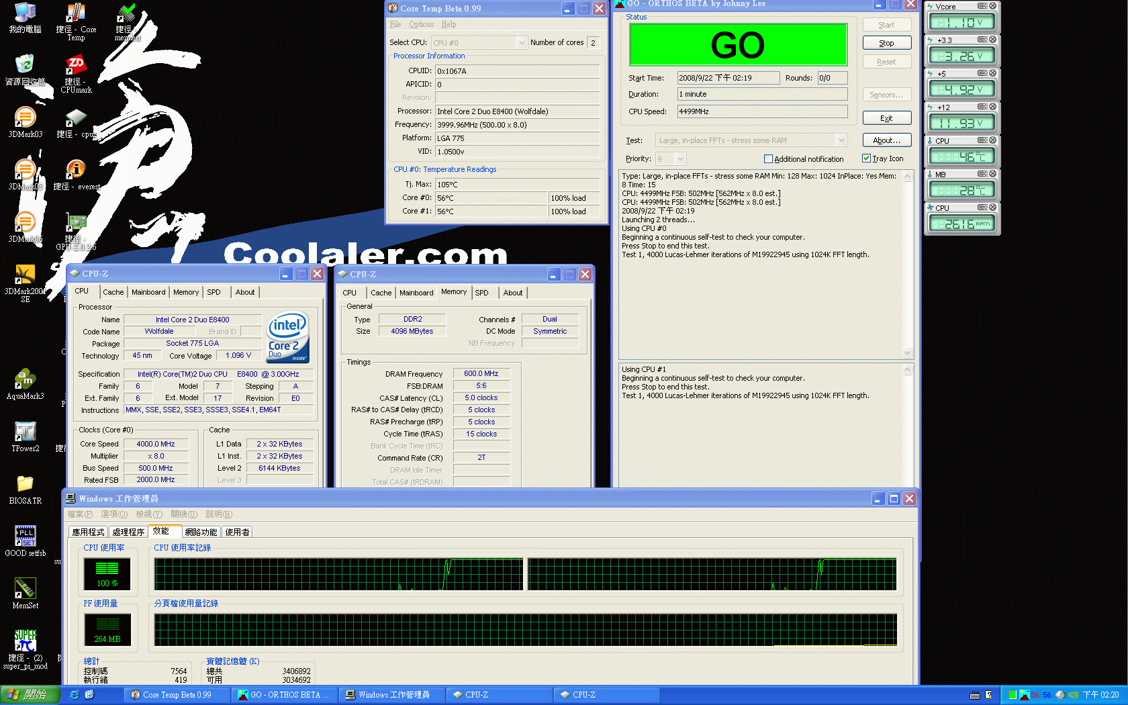Click the Windows Start button 開始
This screenshot has height=705, width=1128.
coord(30,695)
